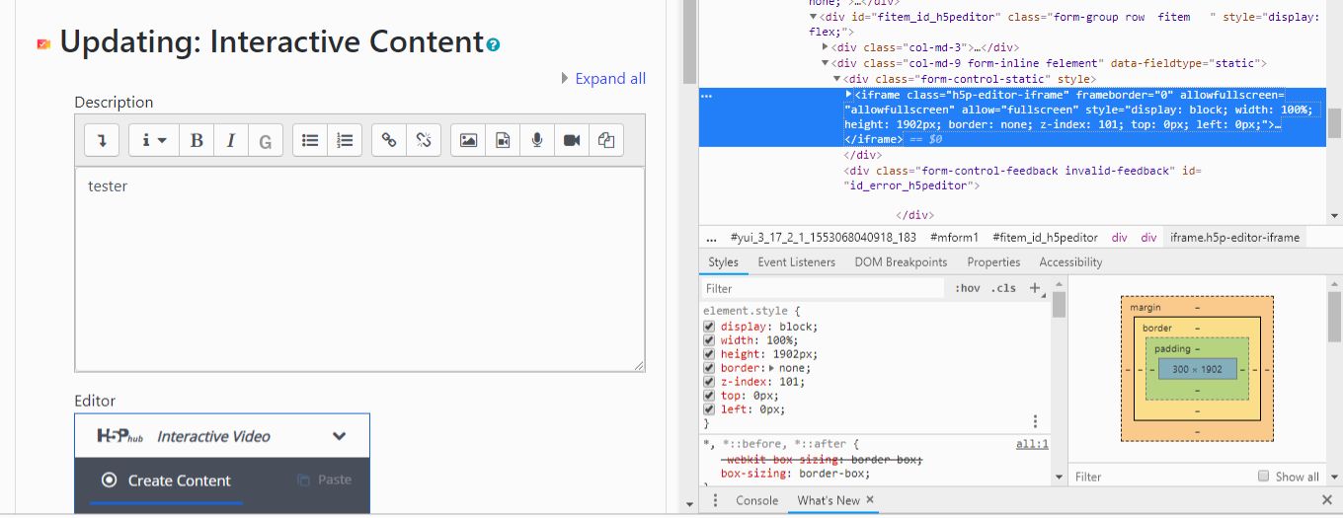1343x518 pixels.
Task: Uncheck the display: block property
Action: click(x=709, y=327)
